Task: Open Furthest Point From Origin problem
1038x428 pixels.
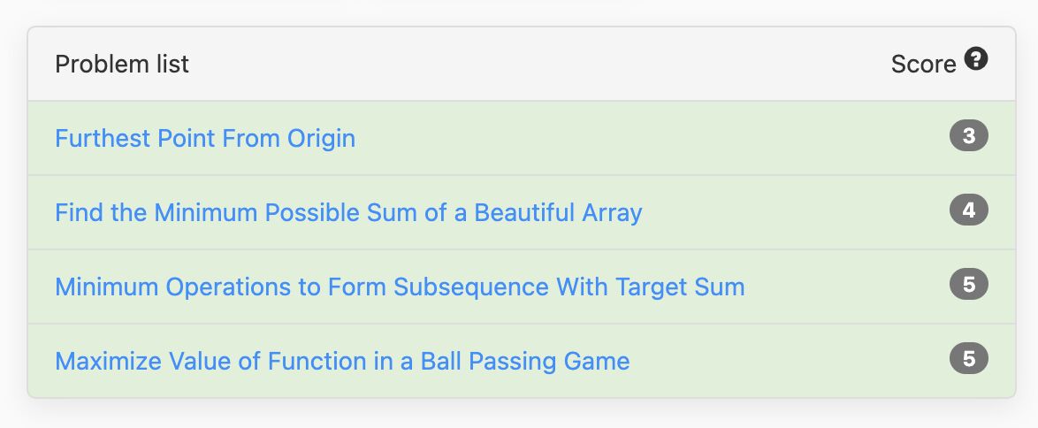Action: click(205, 139)
